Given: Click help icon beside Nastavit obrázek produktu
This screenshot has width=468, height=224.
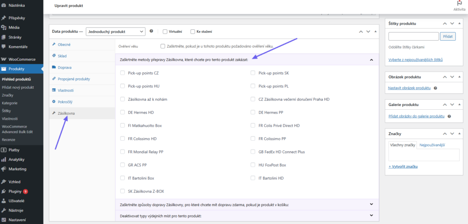Looking at the screenshot, I should coord(436,88).
